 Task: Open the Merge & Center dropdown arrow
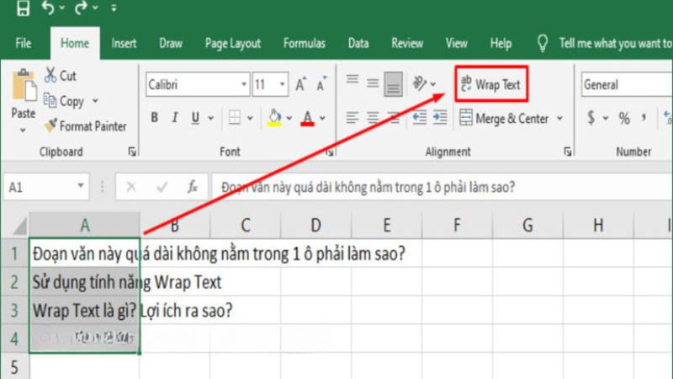tap(559, 118)
